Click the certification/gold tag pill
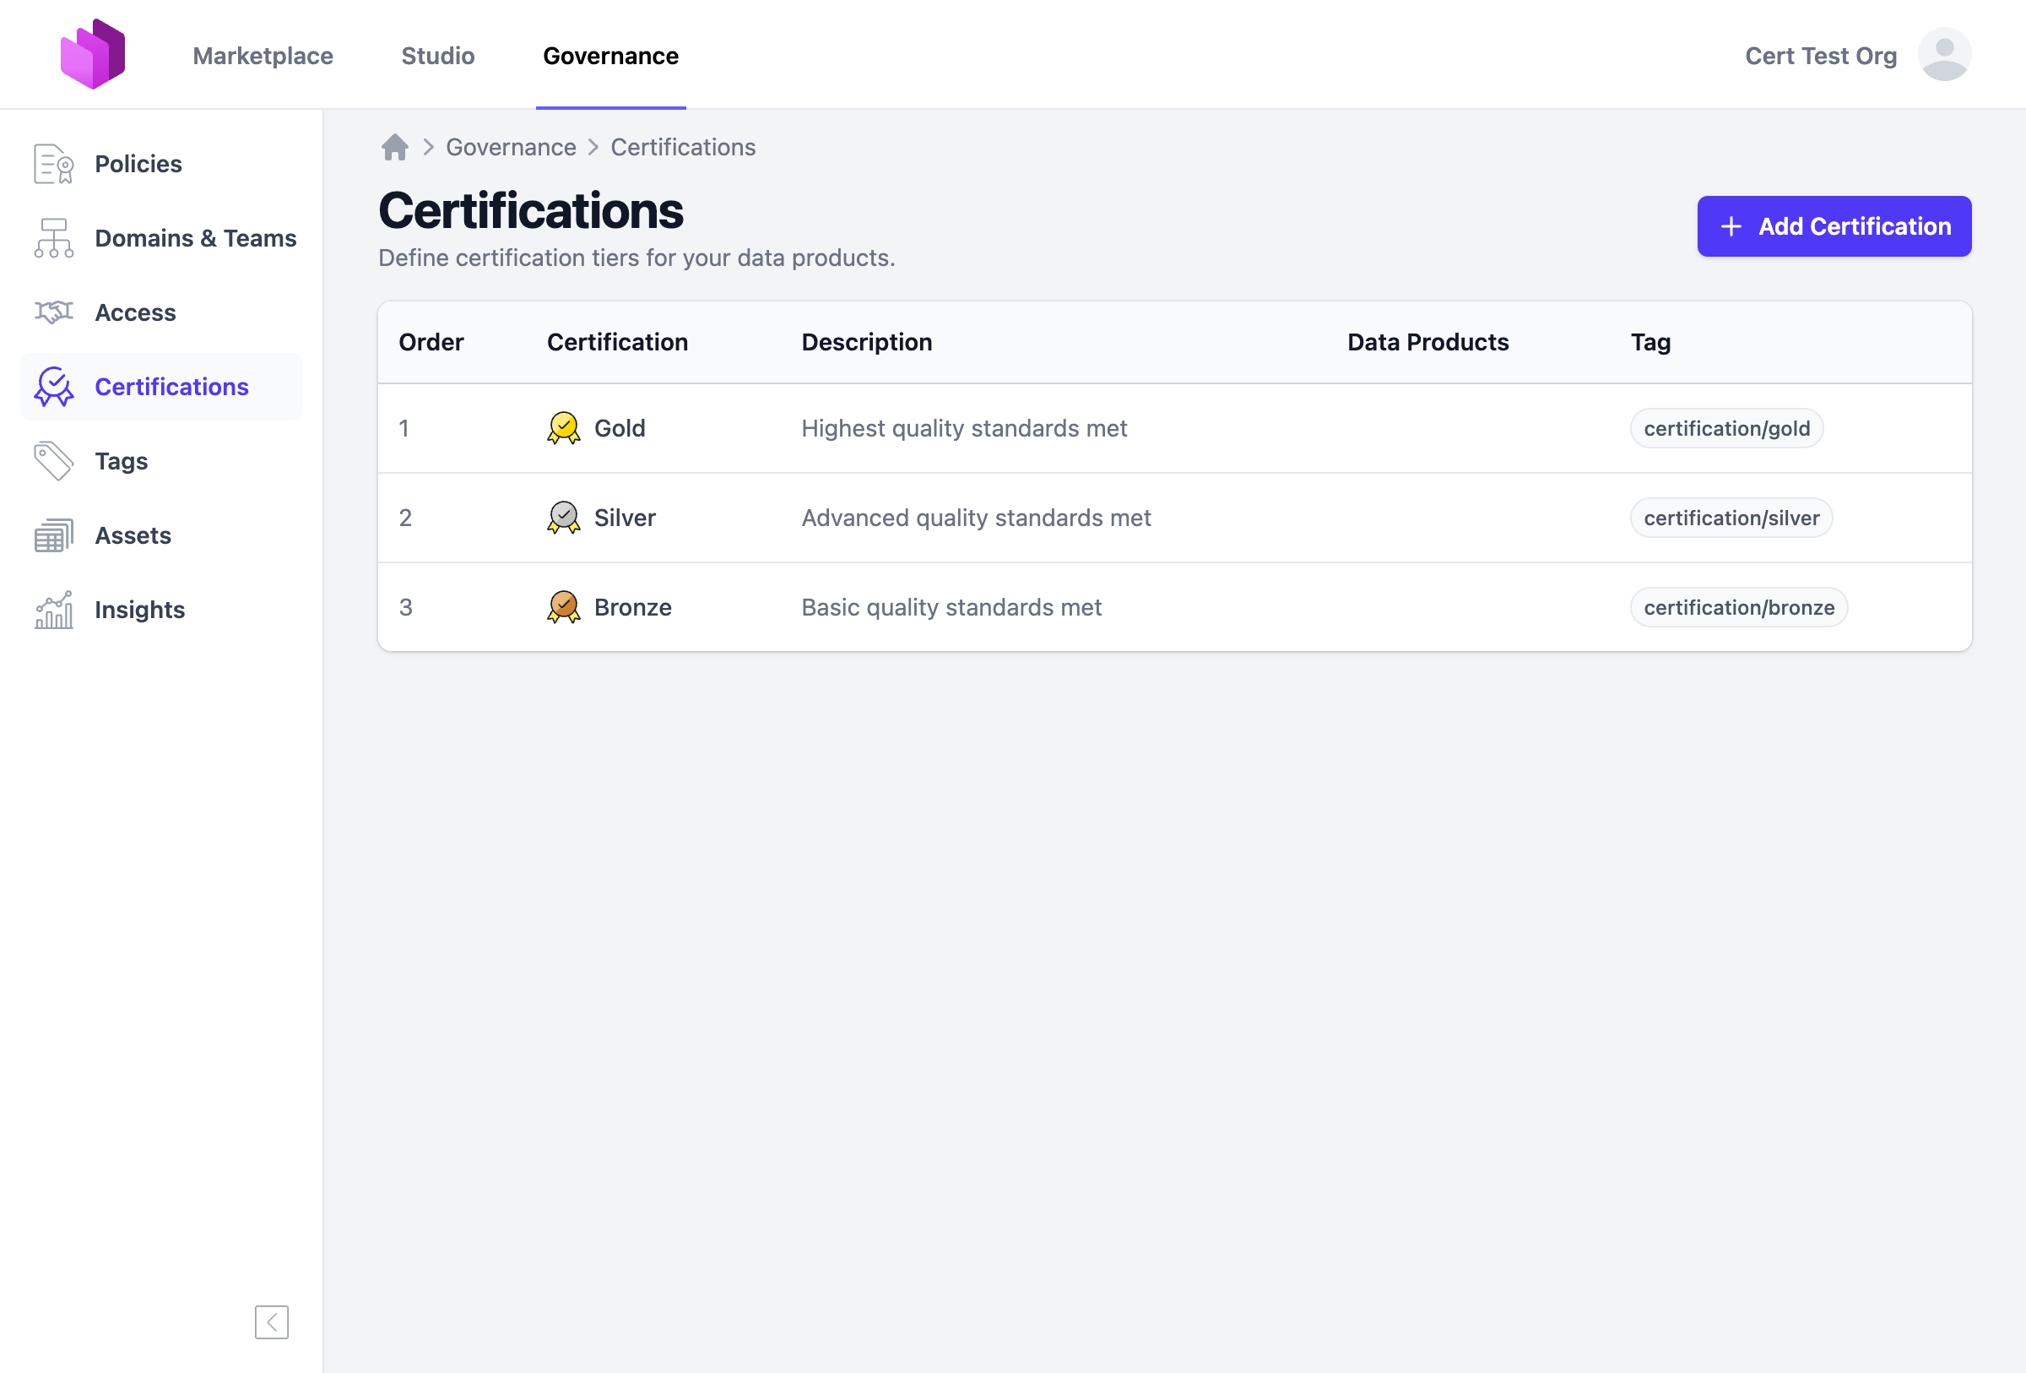2026x1373 pixels. 1726,428
